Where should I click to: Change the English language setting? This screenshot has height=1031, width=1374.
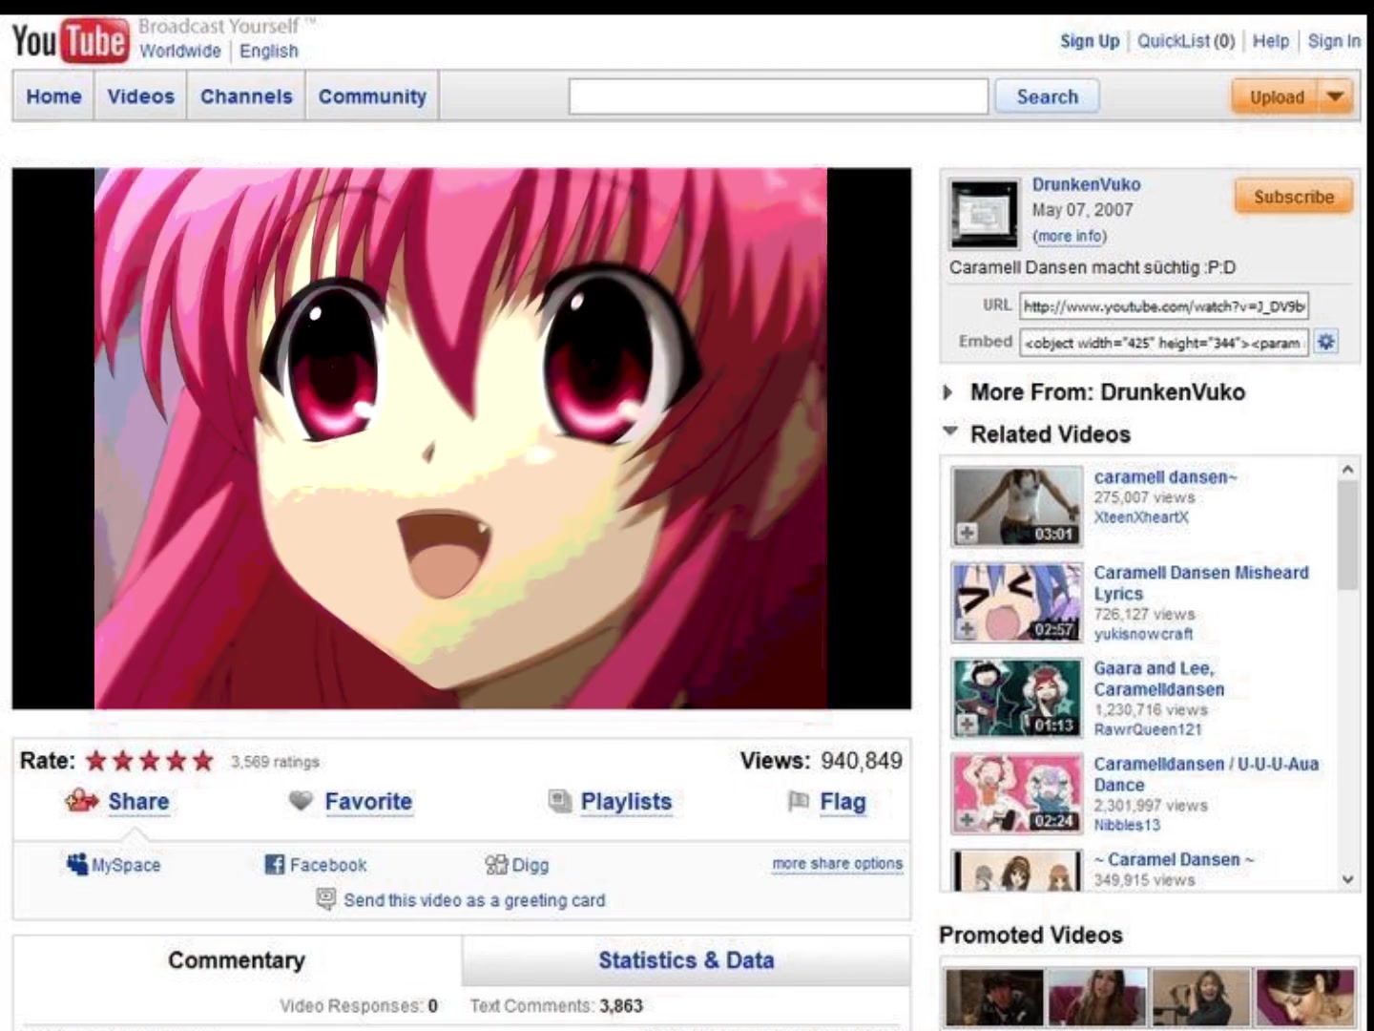click(269, 51)
